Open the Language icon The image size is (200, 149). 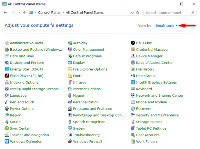[x=7, y=95]
